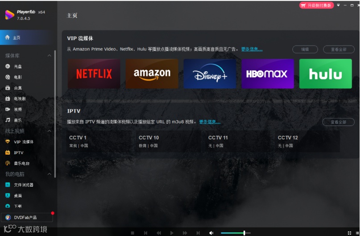The width and height of the screenshot is (361, 236).
Task: Click the Next track button
Action: pyautogui.click(x=198, y=233)
